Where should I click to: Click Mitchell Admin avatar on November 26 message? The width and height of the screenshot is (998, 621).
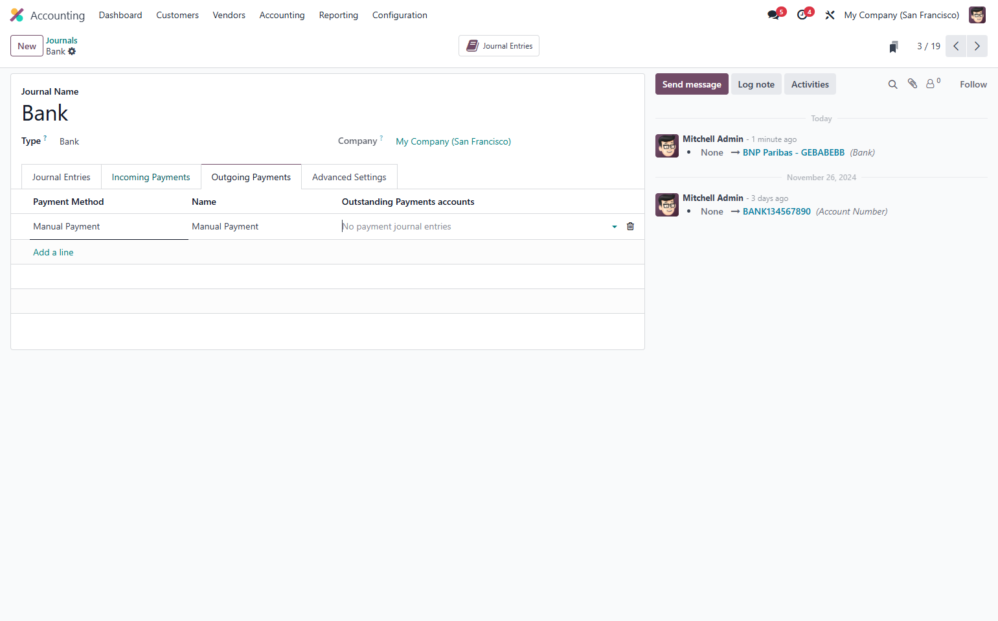coord(667,205)
